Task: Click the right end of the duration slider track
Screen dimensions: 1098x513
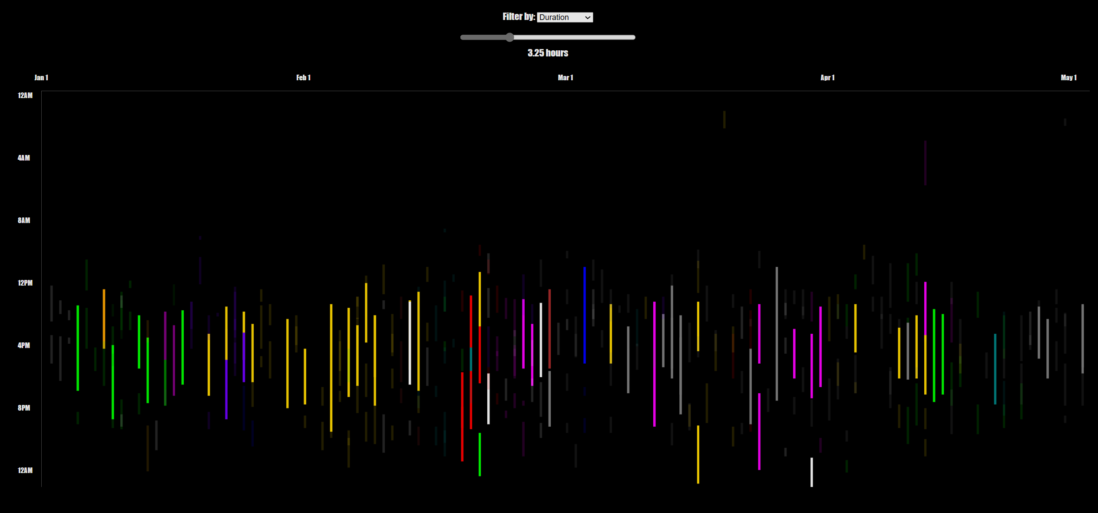Action: coord(633,37)
